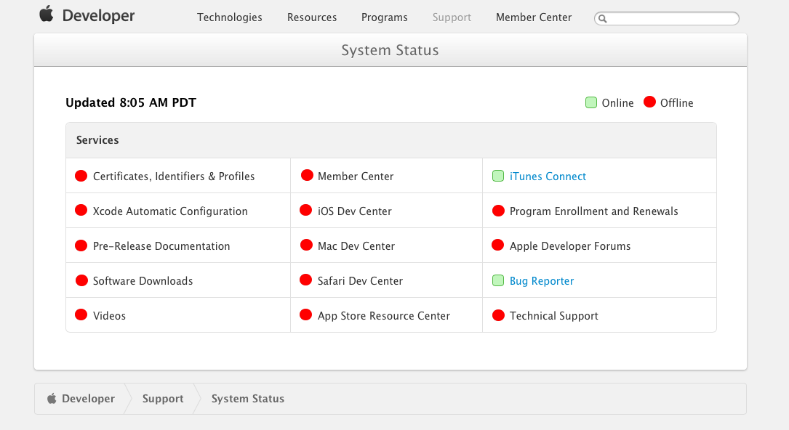Image resolution: width=789 pixels, height=430 pixels.
Task: Go to the Programs menu item
Action: [384, 17]
